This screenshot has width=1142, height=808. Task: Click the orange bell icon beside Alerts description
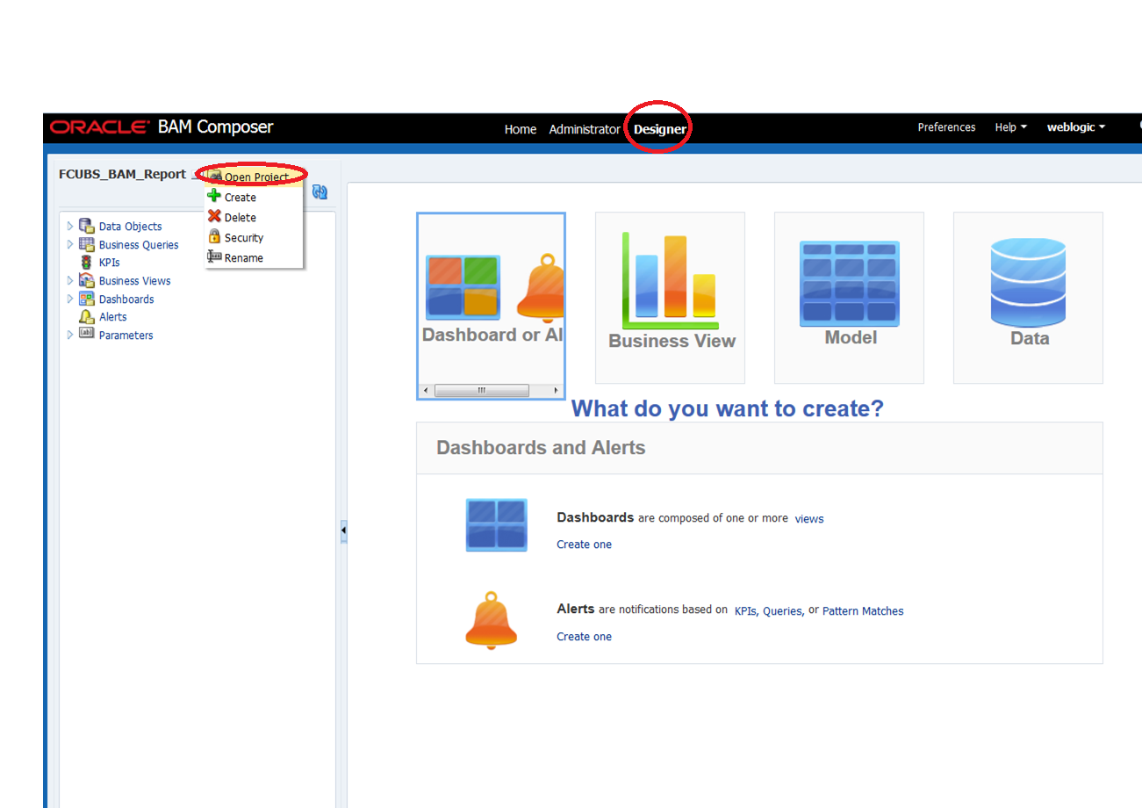point(492,620)
